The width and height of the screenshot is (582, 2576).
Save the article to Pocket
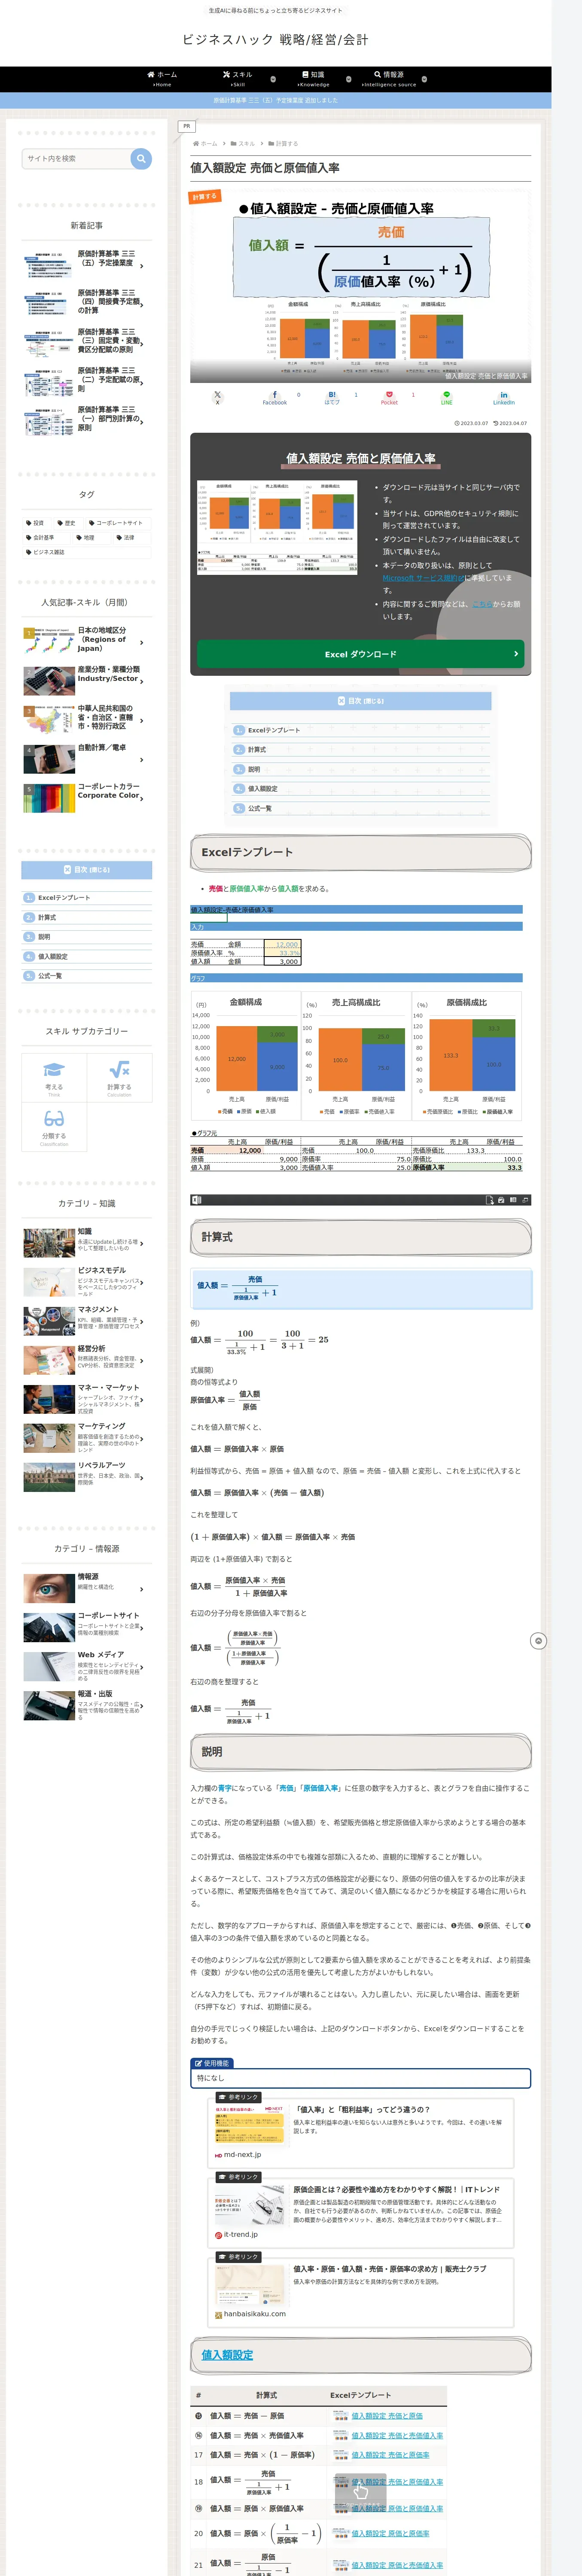click(x=389, y=397)
